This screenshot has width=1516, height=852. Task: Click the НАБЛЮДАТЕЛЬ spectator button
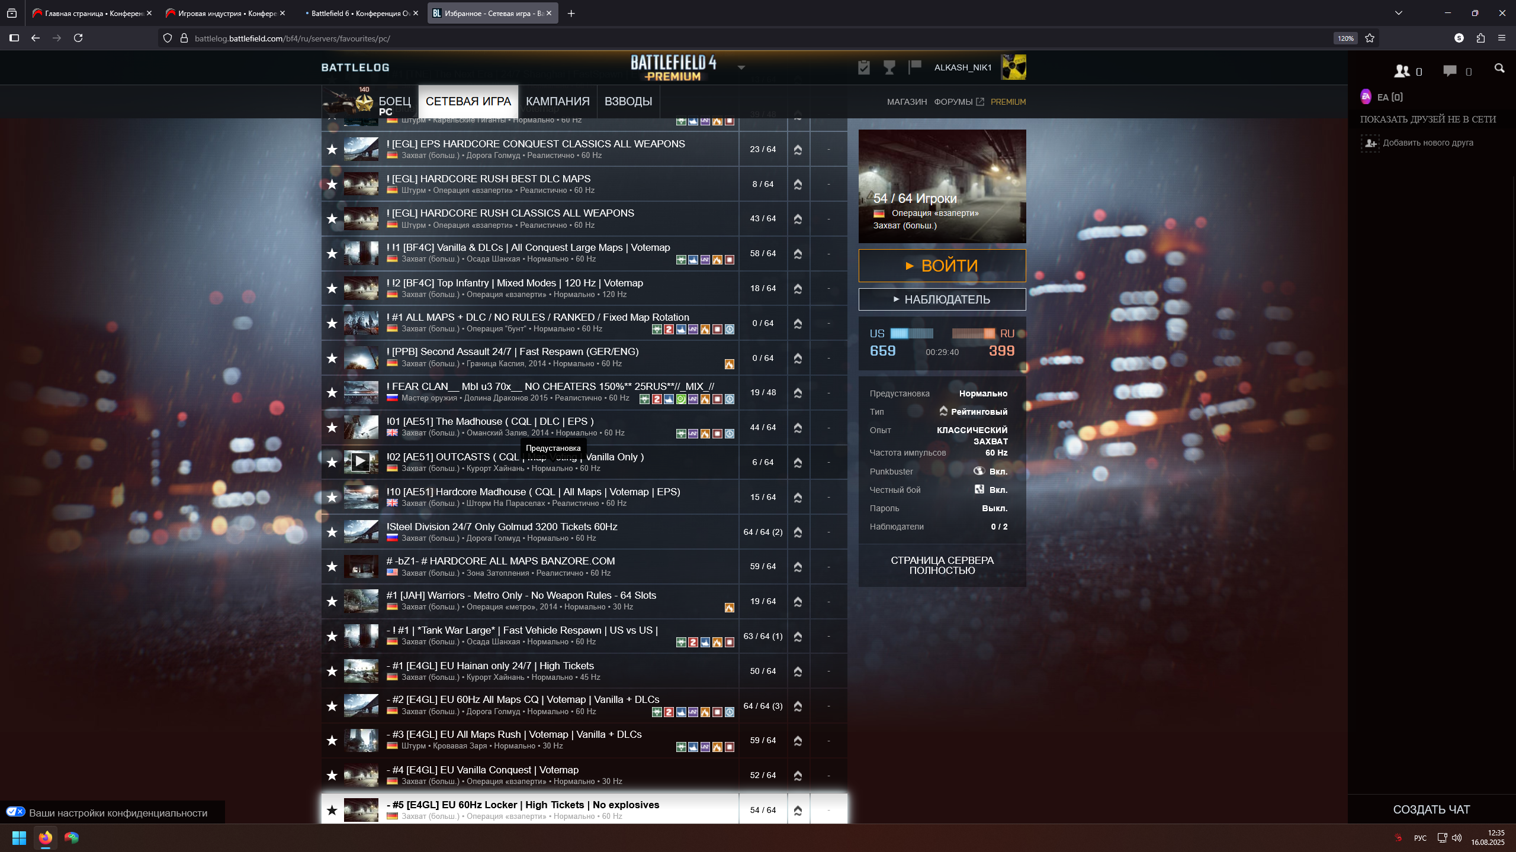(x=942, y=299)
